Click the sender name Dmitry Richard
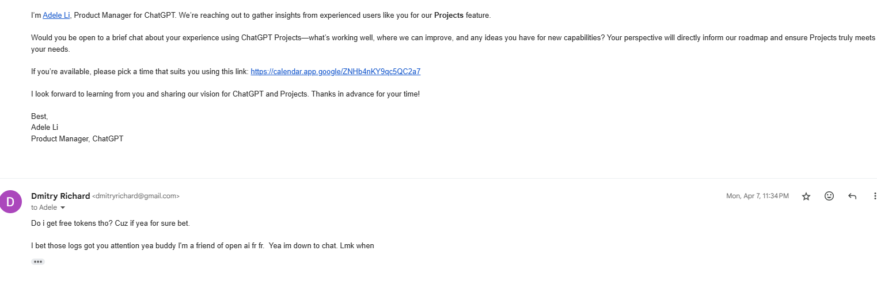The image size is (877, 285). [x=60, y=196]
